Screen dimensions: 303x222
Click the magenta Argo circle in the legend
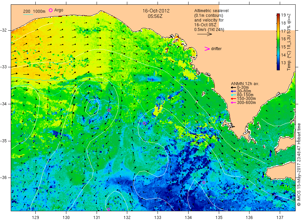tap(50, 10)
